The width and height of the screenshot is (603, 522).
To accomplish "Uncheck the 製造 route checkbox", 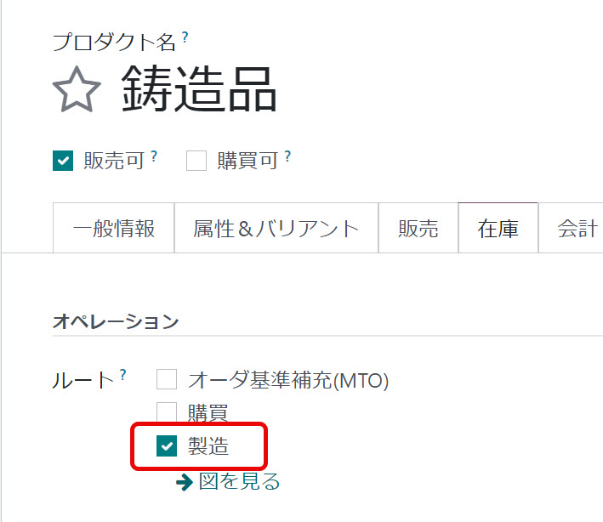I will point(167,447).
